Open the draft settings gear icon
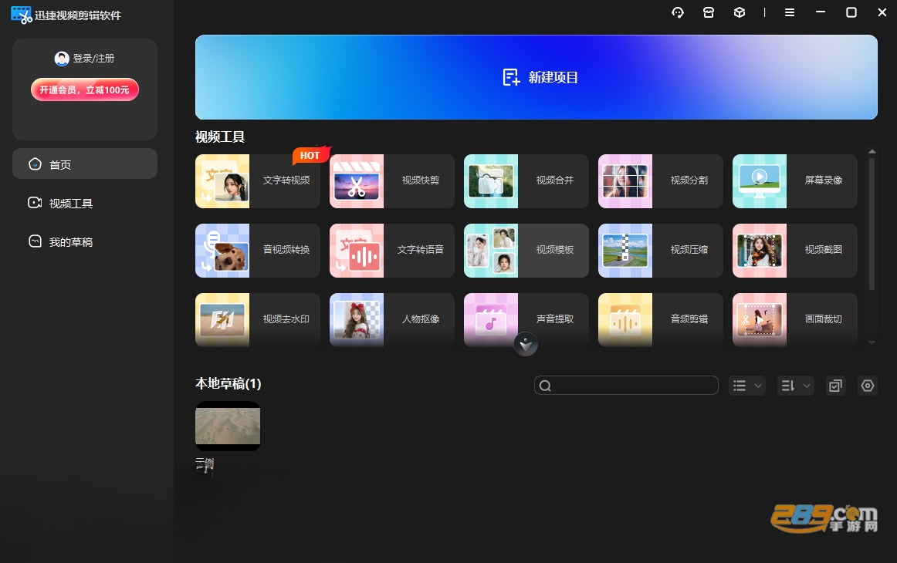 [868, 386]
